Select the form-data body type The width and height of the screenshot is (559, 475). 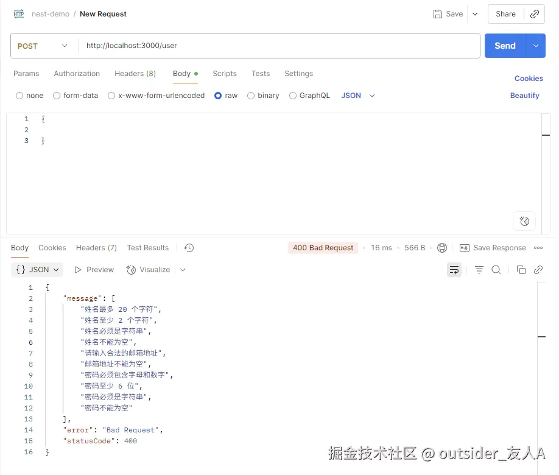coord(57,96)
